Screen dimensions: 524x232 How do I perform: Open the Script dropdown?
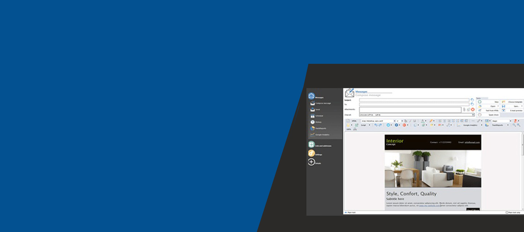coord(365,125)
